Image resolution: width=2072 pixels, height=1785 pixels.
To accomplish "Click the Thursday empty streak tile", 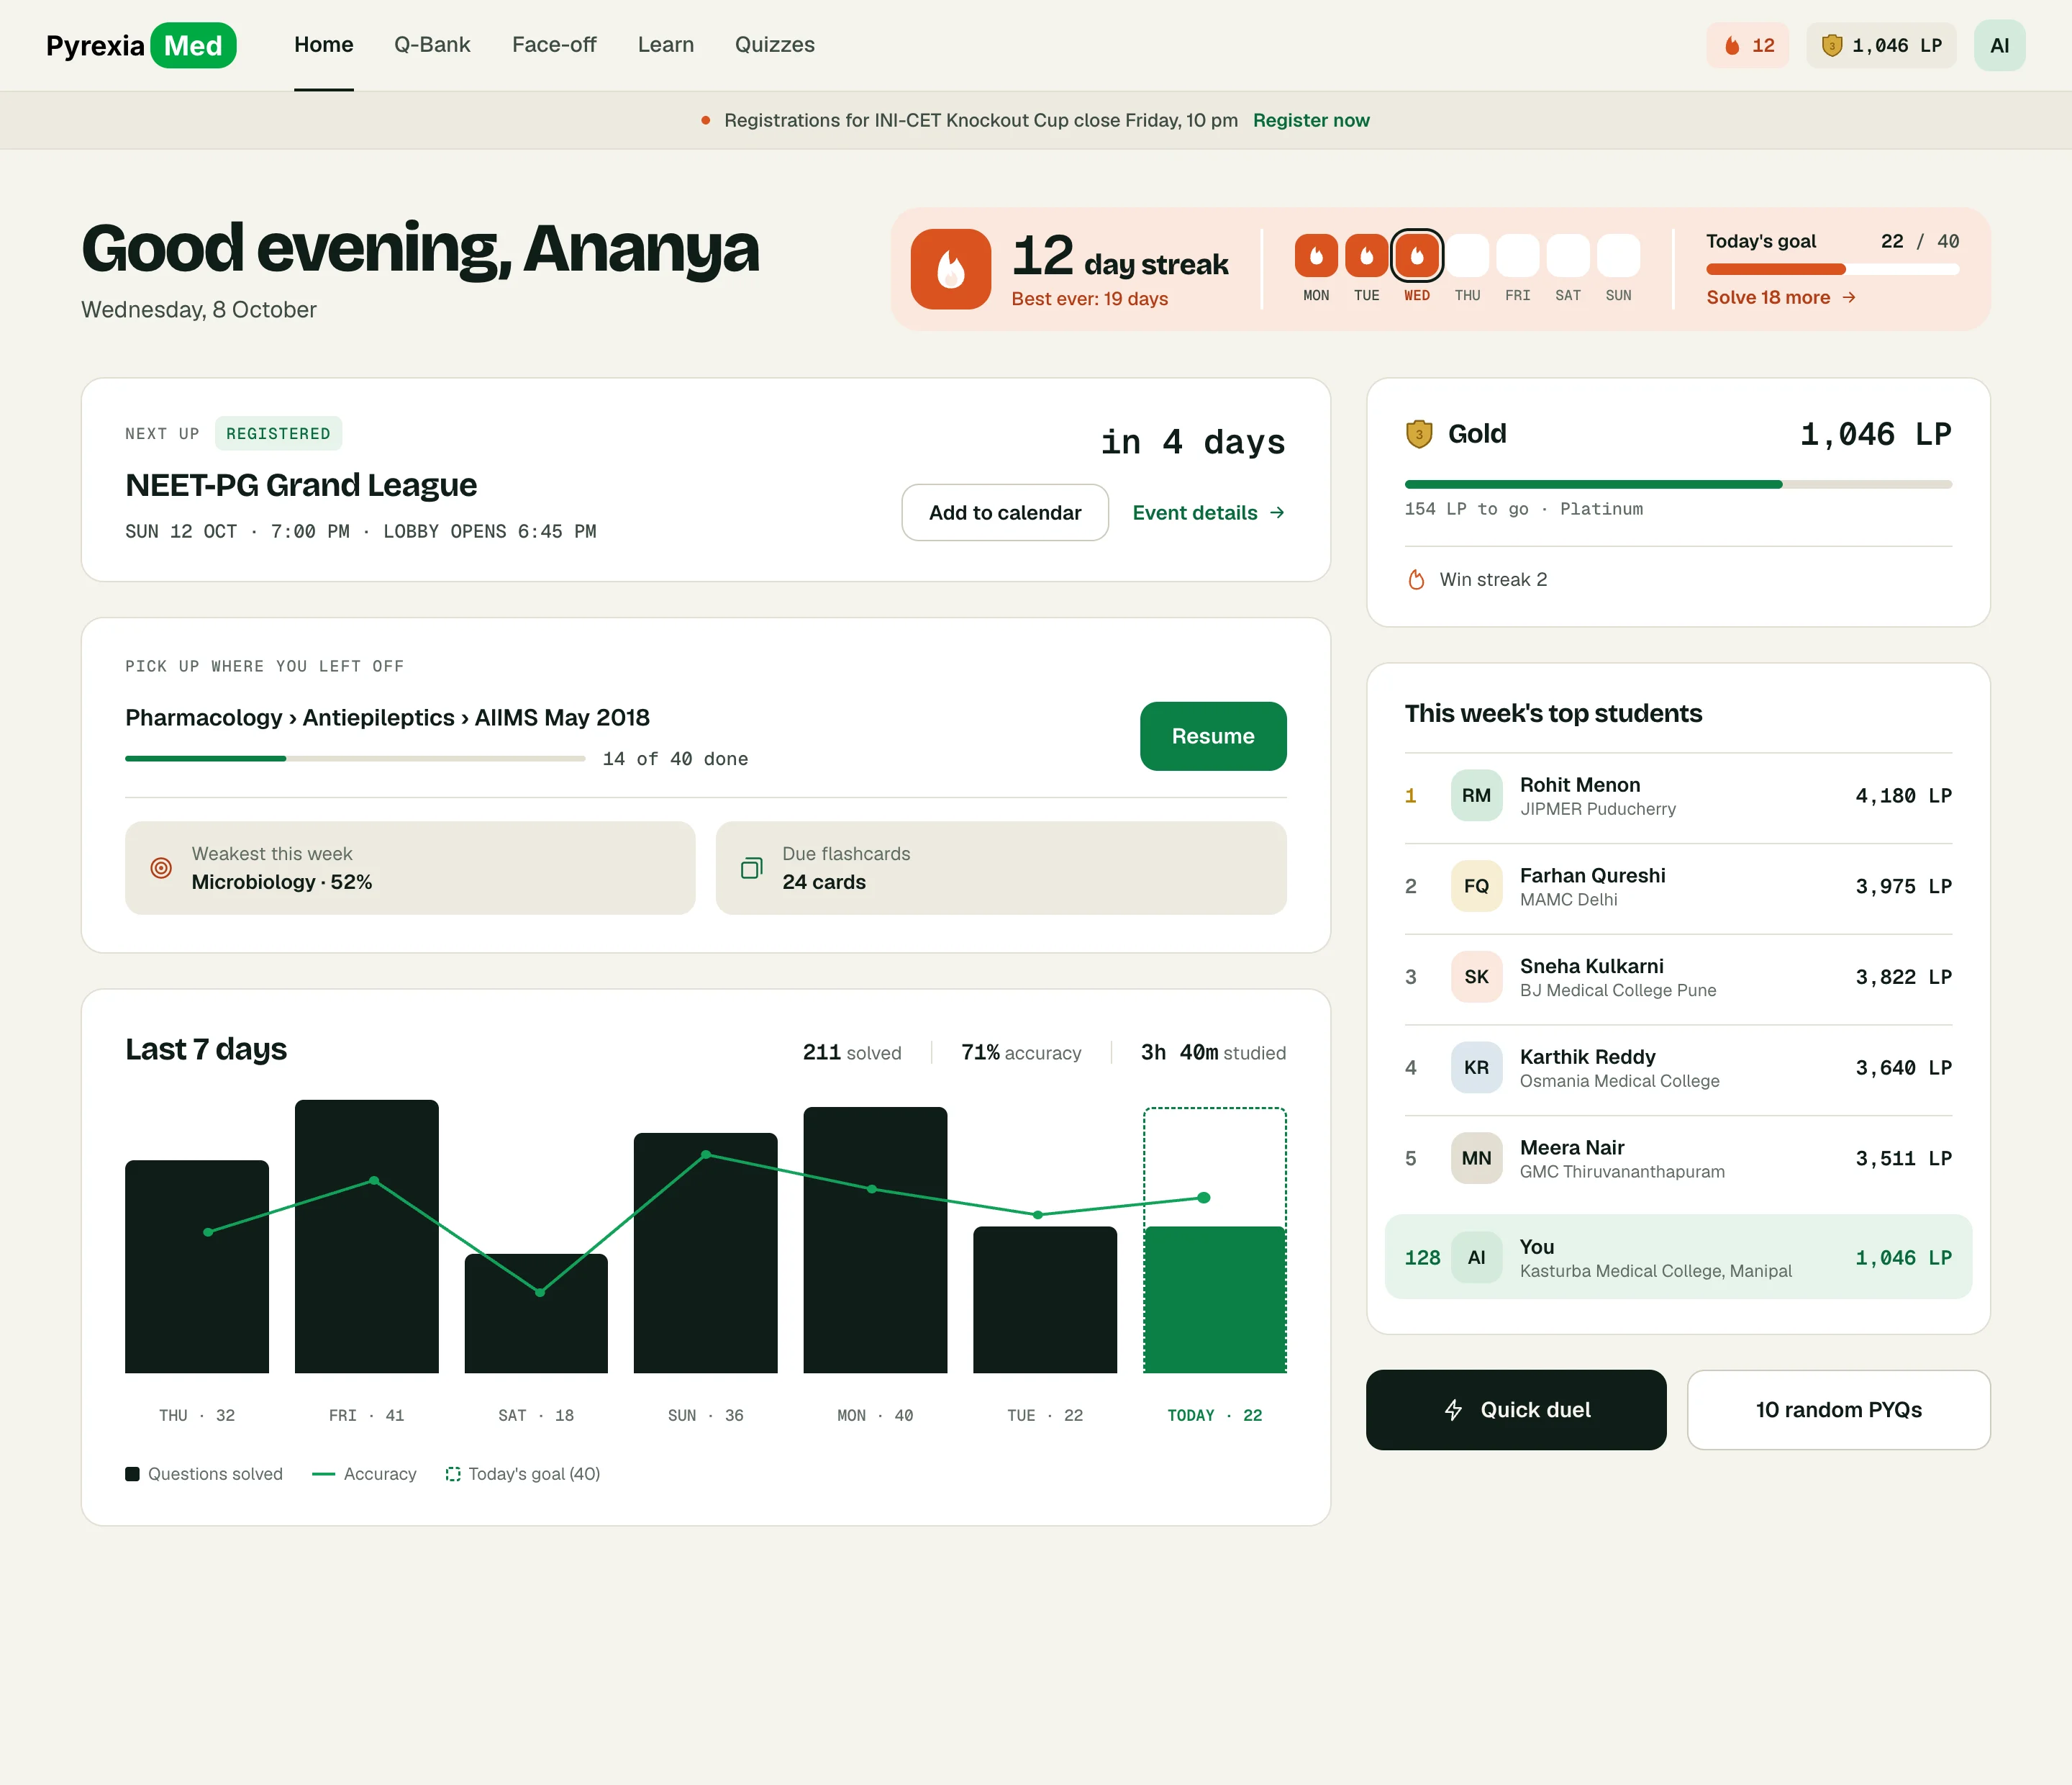I will coord(1467,255).
